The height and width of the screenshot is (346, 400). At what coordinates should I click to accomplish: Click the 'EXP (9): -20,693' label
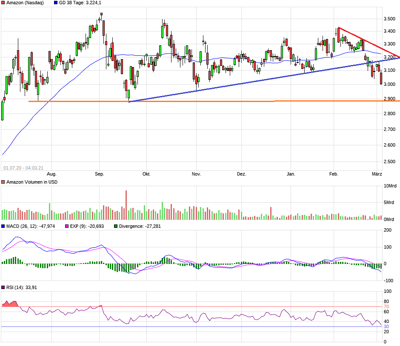tap(87, 226)
